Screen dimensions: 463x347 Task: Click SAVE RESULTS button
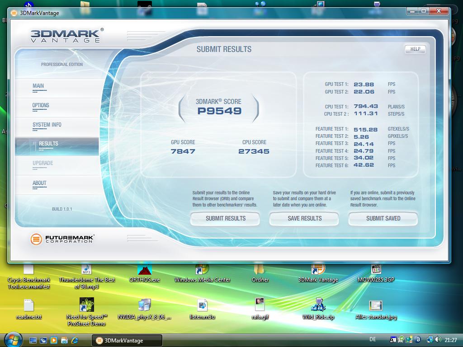(x=304, y=219)
